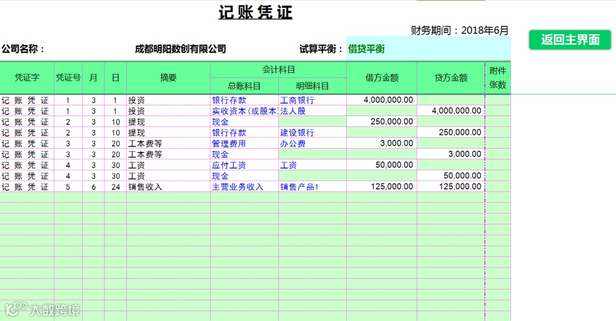Click 银行存款 account in the 建设银行 row
Image resolution: width=616 pixels, height=321 pixels.
pos(229,133)
